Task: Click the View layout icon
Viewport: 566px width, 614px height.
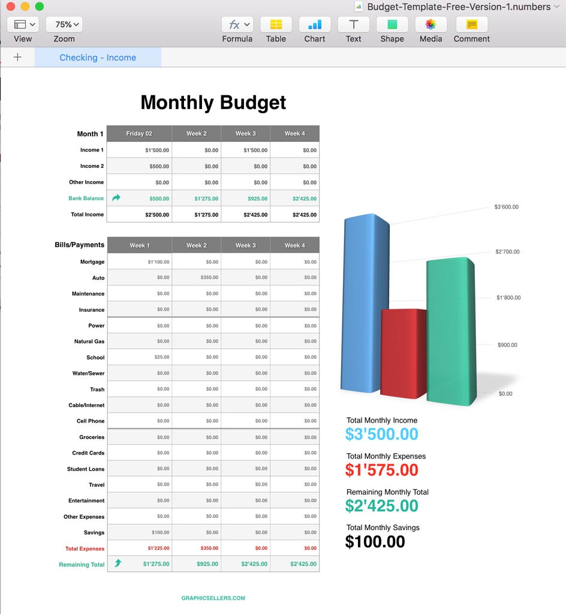Action: (19, 25)
